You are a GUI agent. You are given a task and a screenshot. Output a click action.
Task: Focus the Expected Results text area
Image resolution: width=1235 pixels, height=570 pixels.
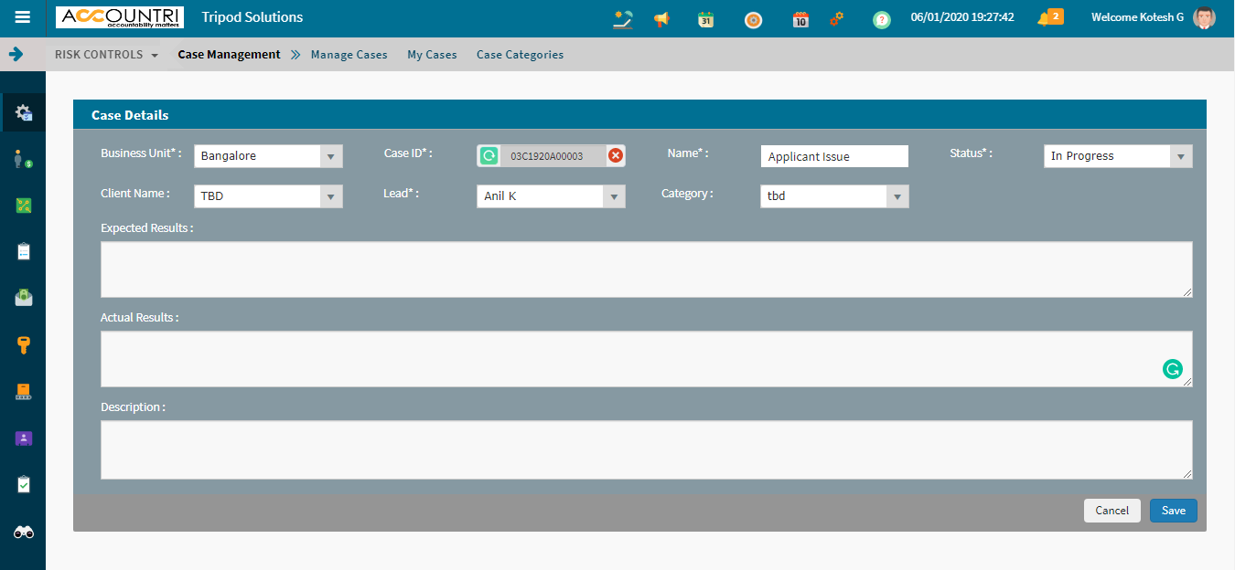click(647, 269)
